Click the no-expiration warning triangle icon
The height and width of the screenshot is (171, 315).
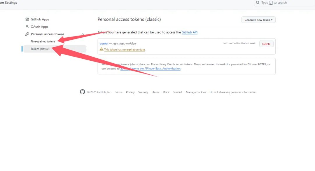[x=101, y=50]
